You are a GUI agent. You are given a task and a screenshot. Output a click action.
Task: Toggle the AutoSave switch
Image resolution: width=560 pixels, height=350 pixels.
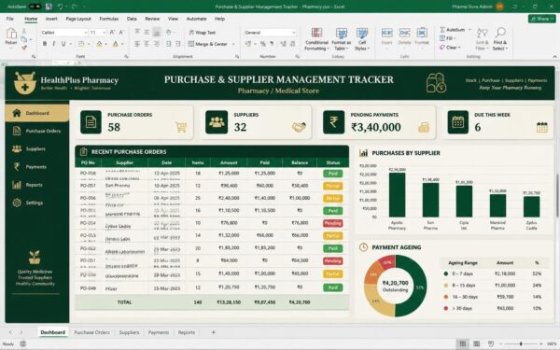click(x=35, y=7)
